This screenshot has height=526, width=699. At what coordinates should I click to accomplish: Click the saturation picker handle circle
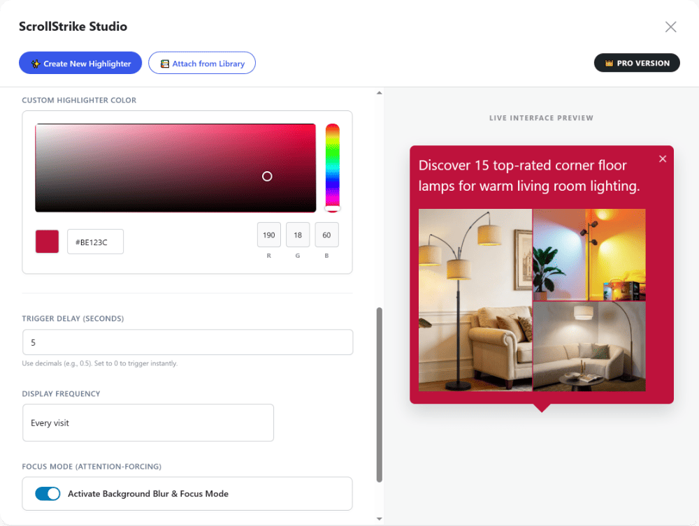click(x=267, y=176)
